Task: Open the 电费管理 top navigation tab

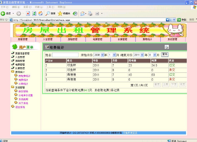Action: coord(98,39)
